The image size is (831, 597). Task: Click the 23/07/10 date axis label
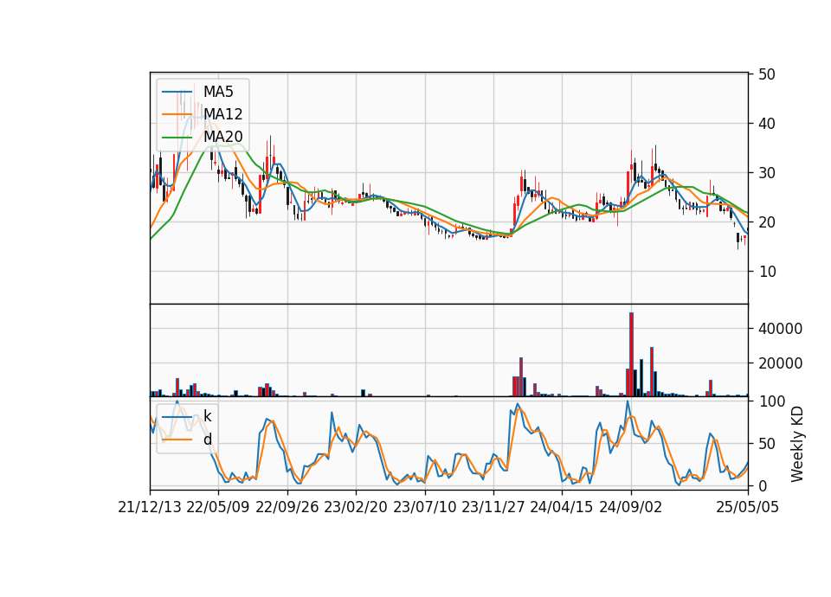(x=424, y=507)
